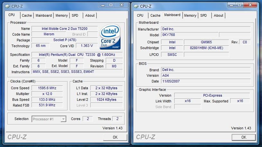Click the Link Width value 'x16'
This screenshot has width=262, height=147.
click(188, 101)
